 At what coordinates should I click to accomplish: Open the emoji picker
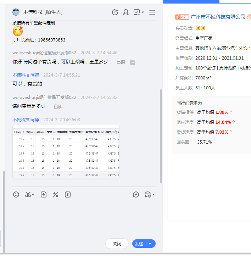click(x=16, y=195)
